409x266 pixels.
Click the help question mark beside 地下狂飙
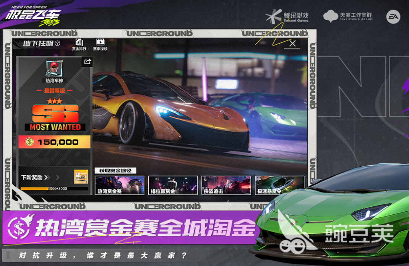(x=58, y=43)
